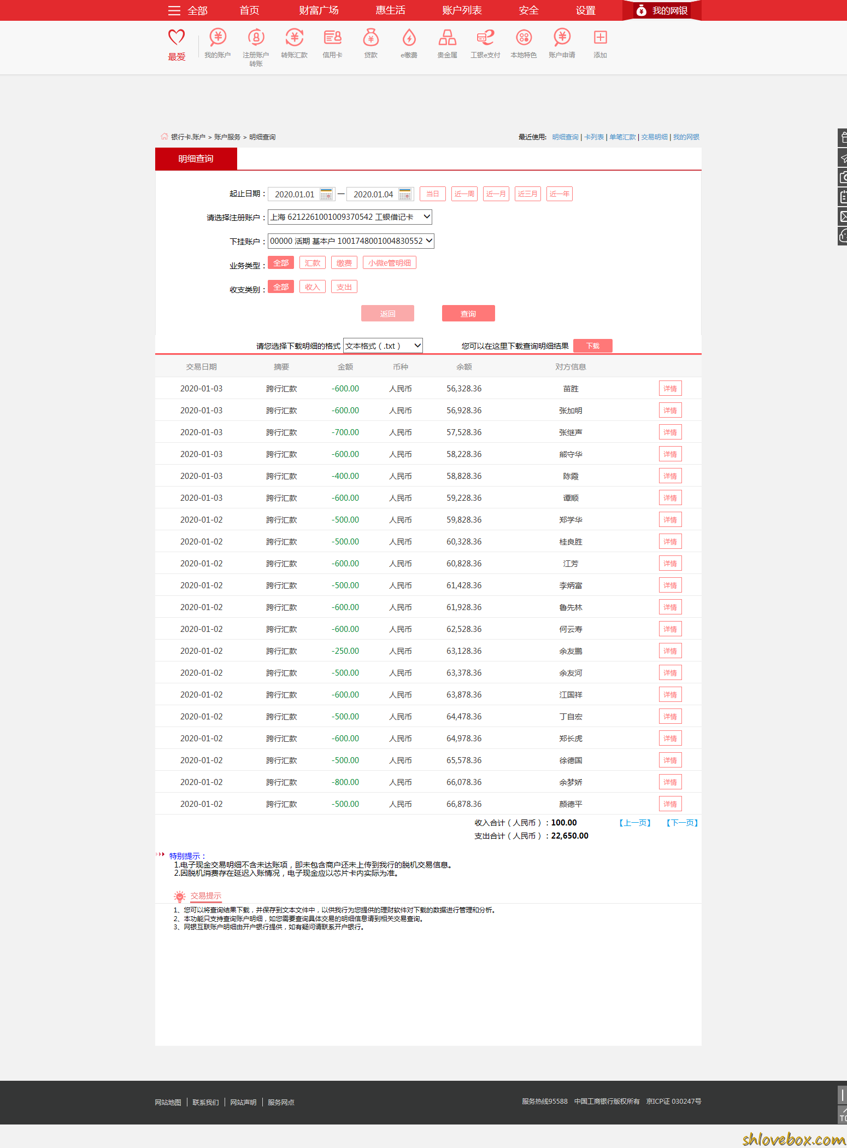
Task: Open 安全 in top navigation
Action: tap(528, 10)
